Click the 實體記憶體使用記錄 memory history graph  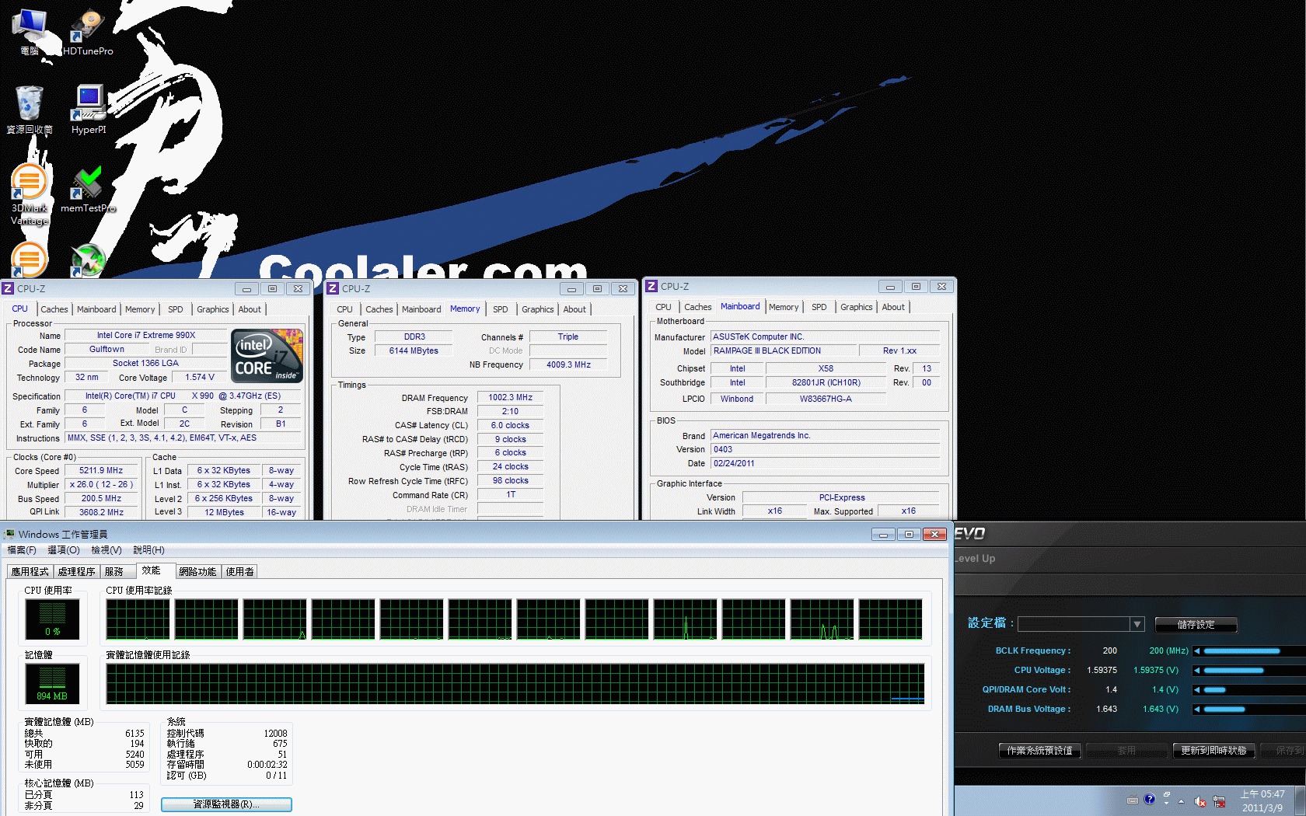(x=515, y=684)
